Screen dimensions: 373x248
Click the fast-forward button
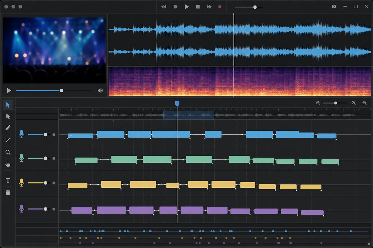point(209,7)
